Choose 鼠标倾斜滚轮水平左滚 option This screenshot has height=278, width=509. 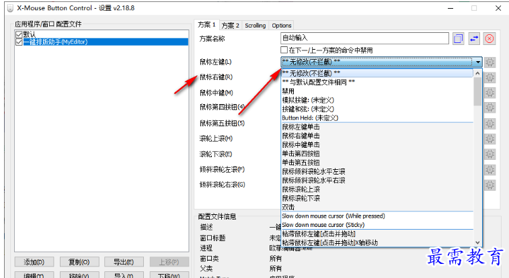point(377,171)
